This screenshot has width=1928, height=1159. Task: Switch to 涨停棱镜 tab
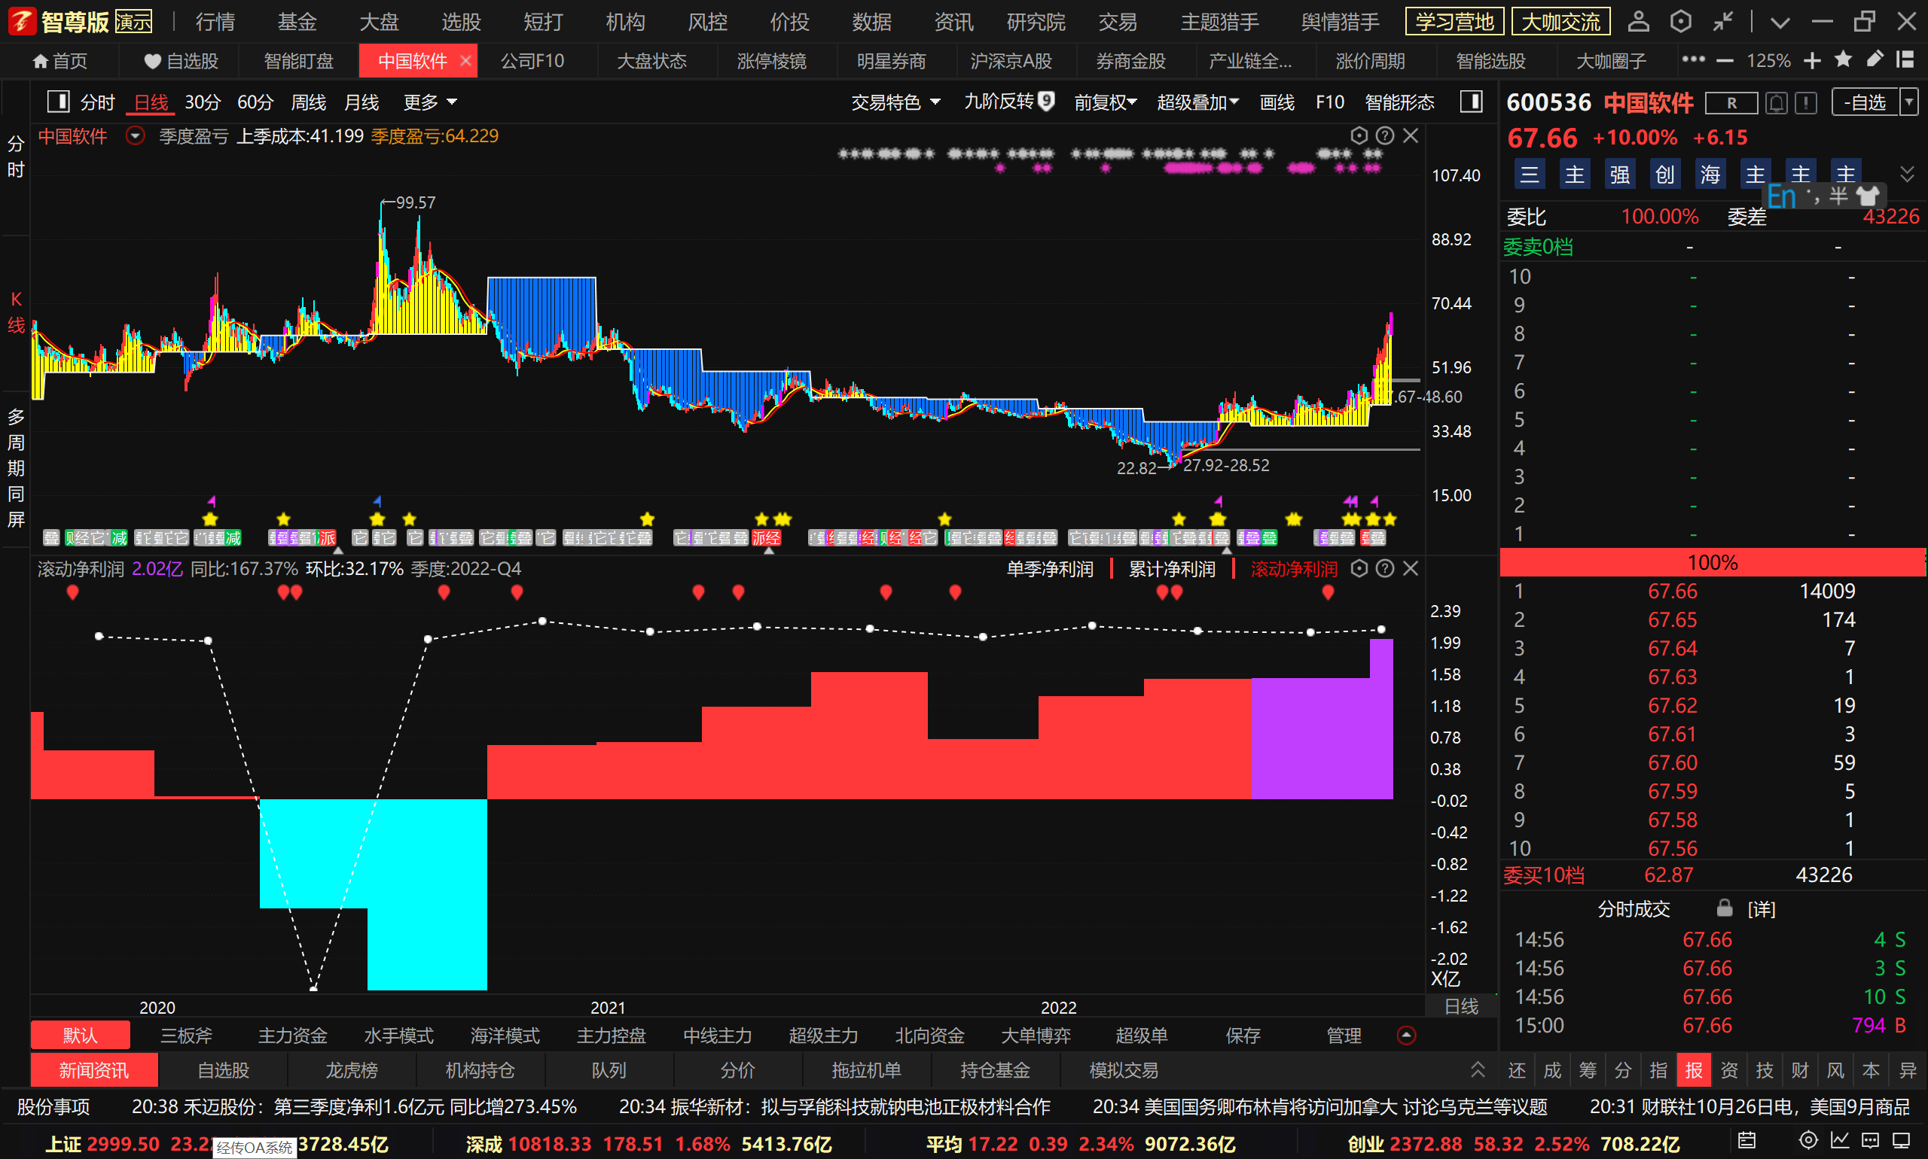(x=771, y=61)
